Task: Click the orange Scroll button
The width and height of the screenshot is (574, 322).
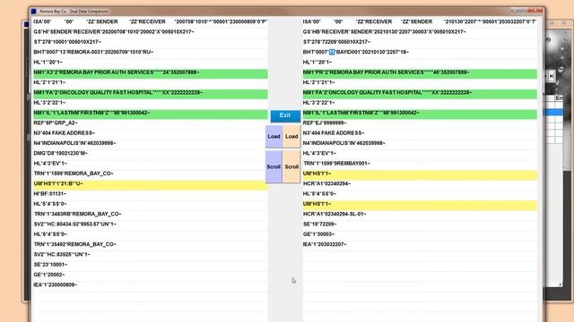Action: 291,167
